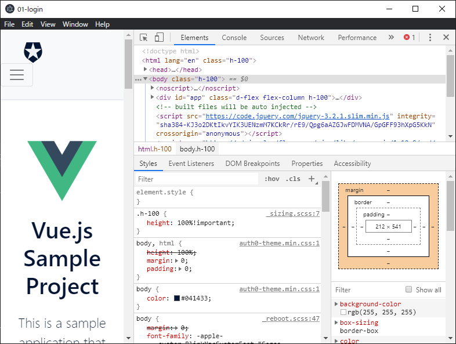Click the #041433 color swatch

click(x=177, y=298)
